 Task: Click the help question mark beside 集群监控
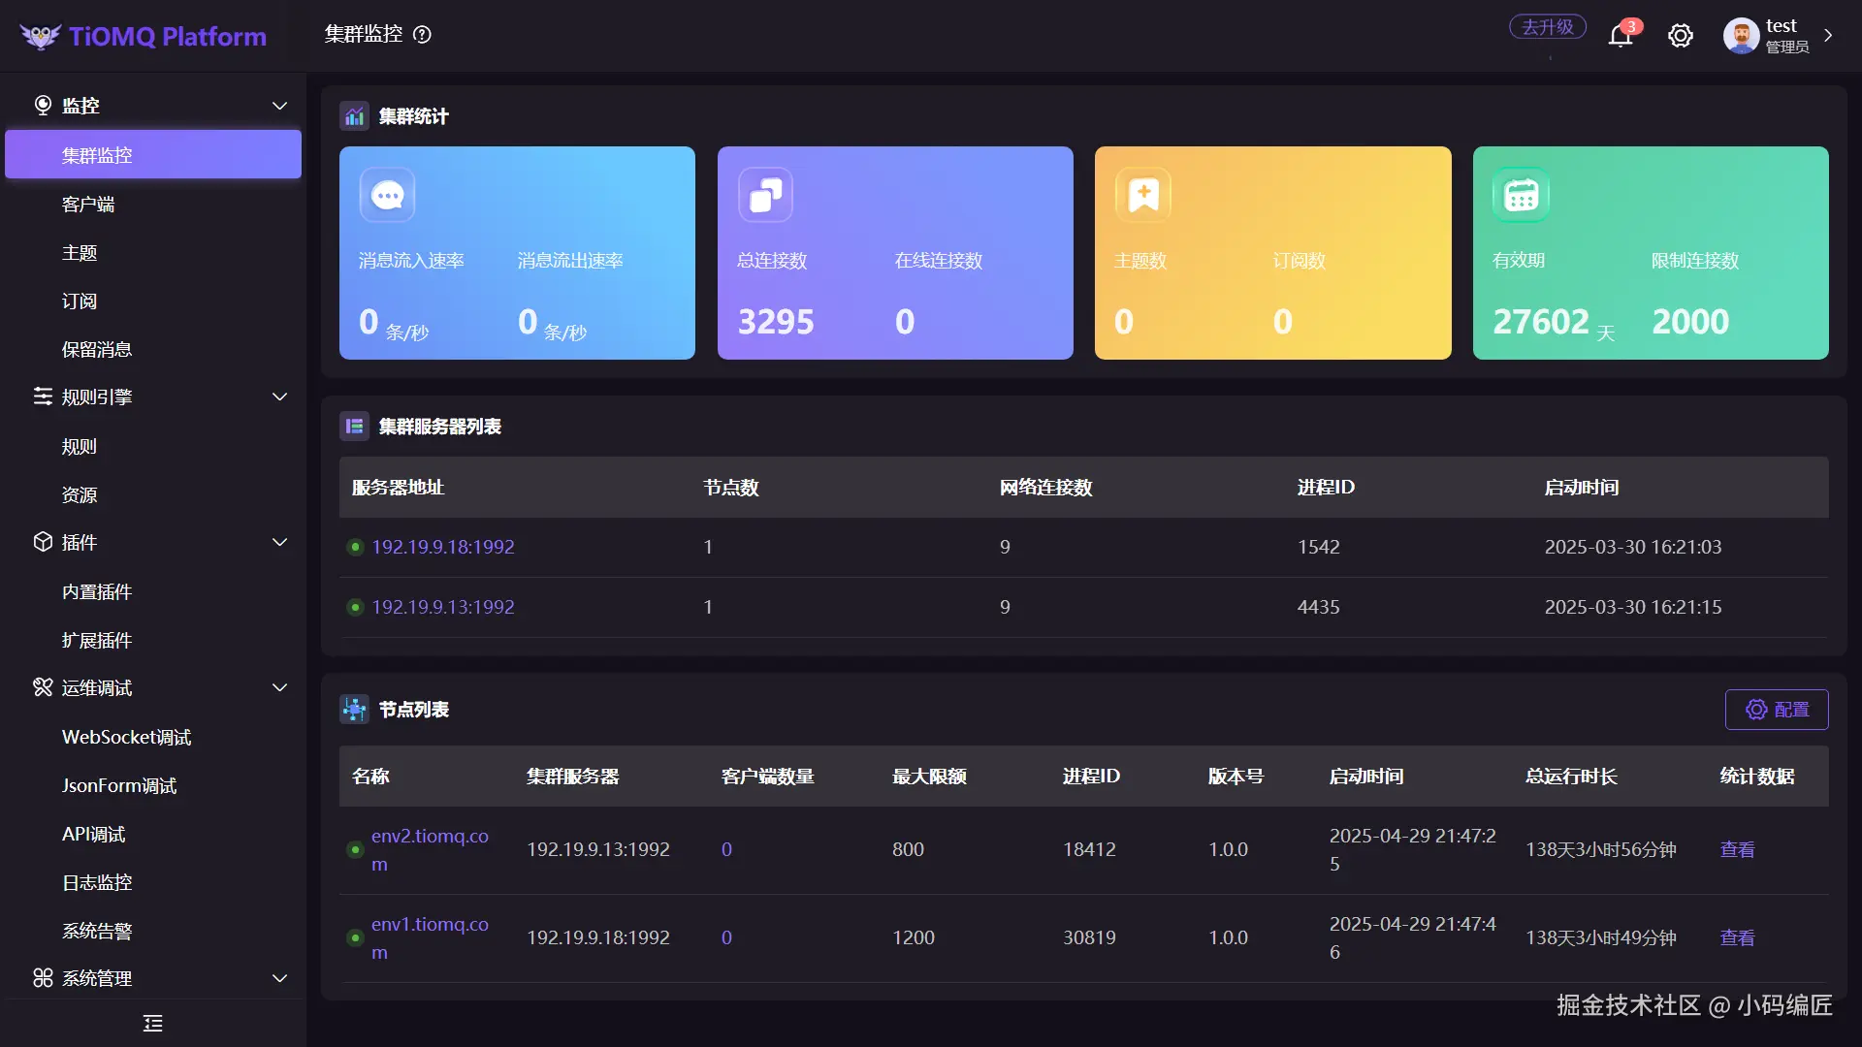(422, 35)
